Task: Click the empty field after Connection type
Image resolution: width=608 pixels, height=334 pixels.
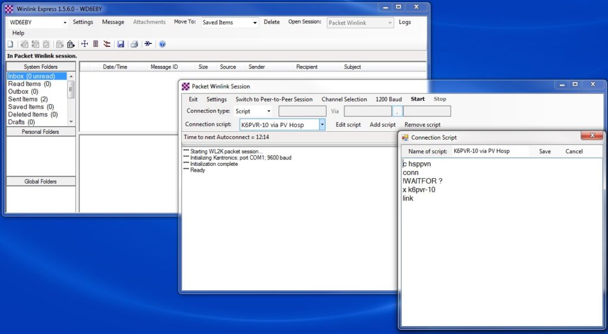Action: click(x=302, y=111)
